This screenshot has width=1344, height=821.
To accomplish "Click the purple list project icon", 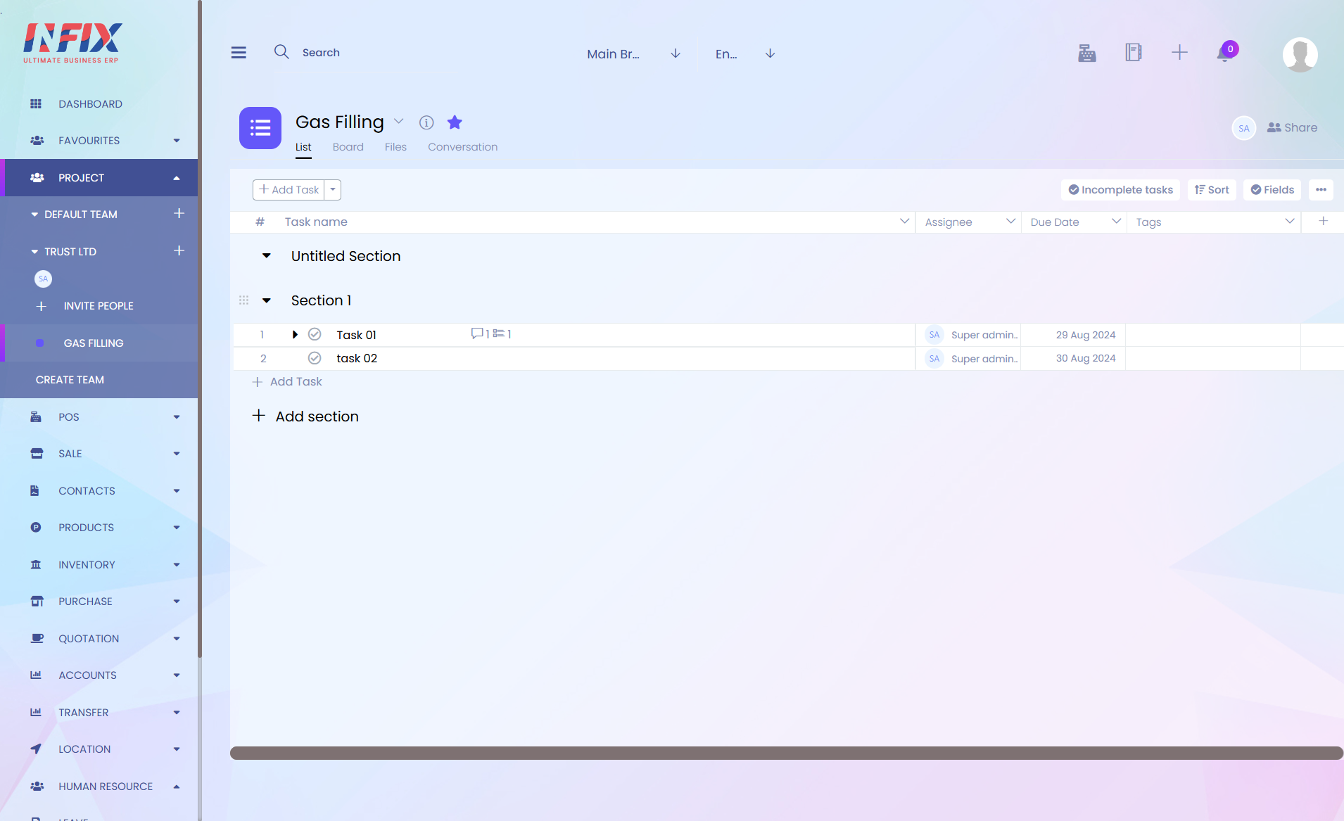I will [260, 128].
